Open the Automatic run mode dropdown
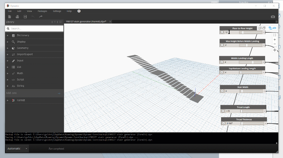 [17, 149]
